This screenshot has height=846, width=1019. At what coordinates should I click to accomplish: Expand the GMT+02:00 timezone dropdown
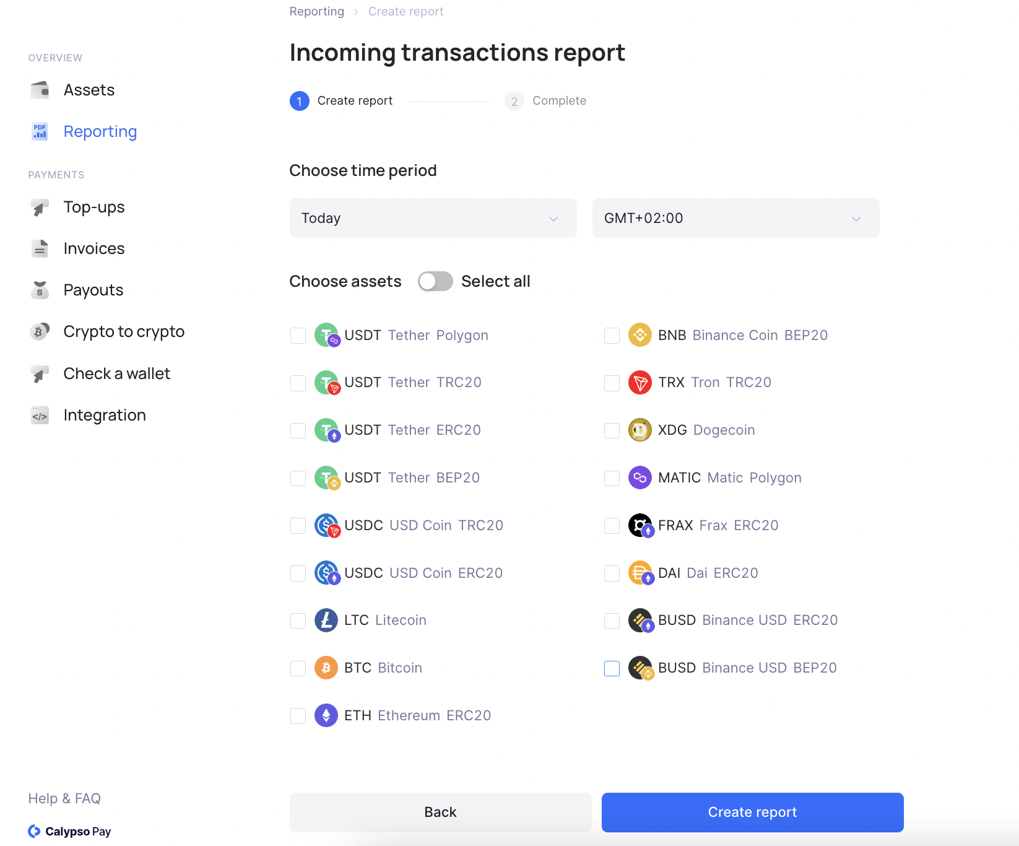coord(735,218)
